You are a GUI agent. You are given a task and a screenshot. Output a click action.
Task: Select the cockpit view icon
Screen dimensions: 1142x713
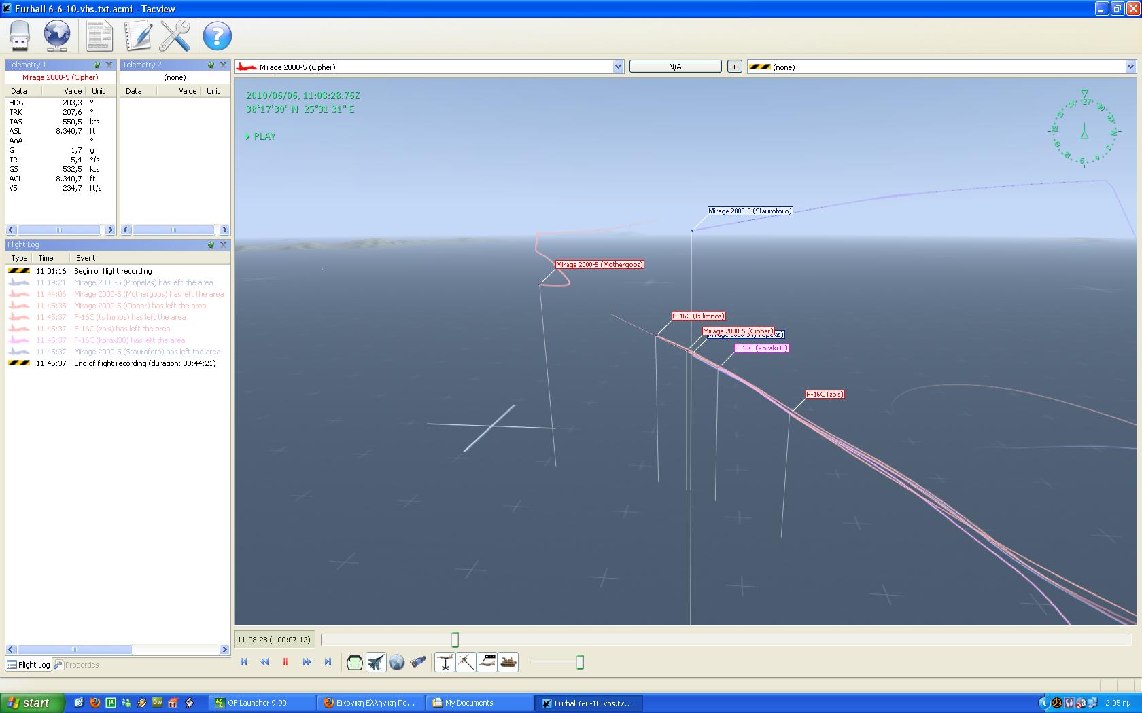tap(355, 662)
